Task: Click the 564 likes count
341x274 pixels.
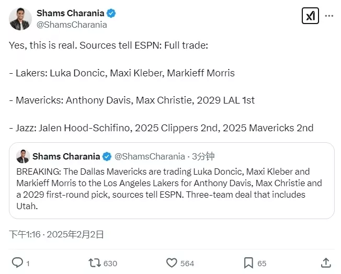Action: 187,263
